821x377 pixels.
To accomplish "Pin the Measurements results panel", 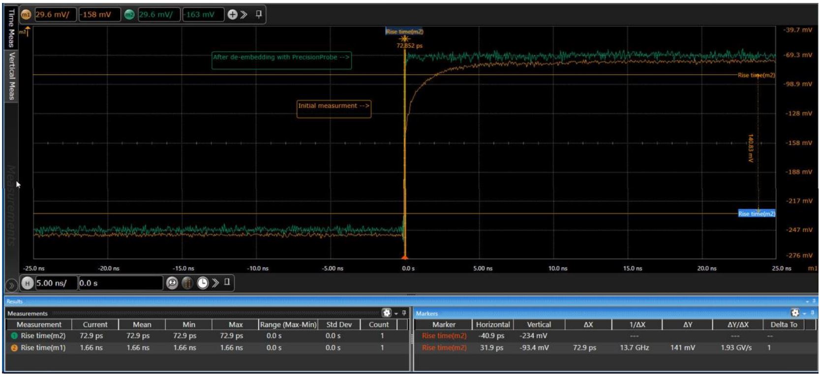I will coord(404,313).
